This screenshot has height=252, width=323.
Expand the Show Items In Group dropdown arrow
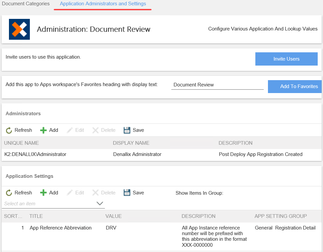[x=100, y=204]
